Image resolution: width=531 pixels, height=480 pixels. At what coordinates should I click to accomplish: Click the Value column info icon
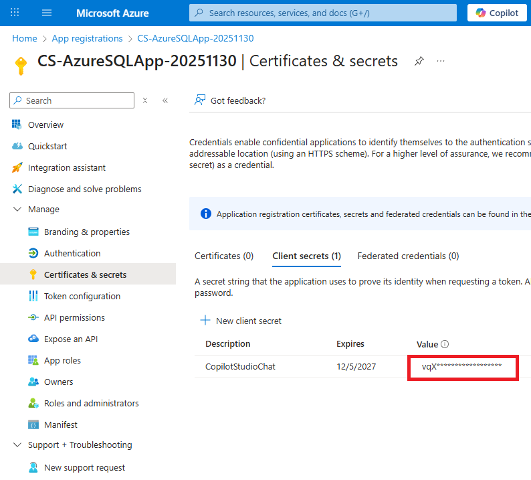(x=445, y=344)
